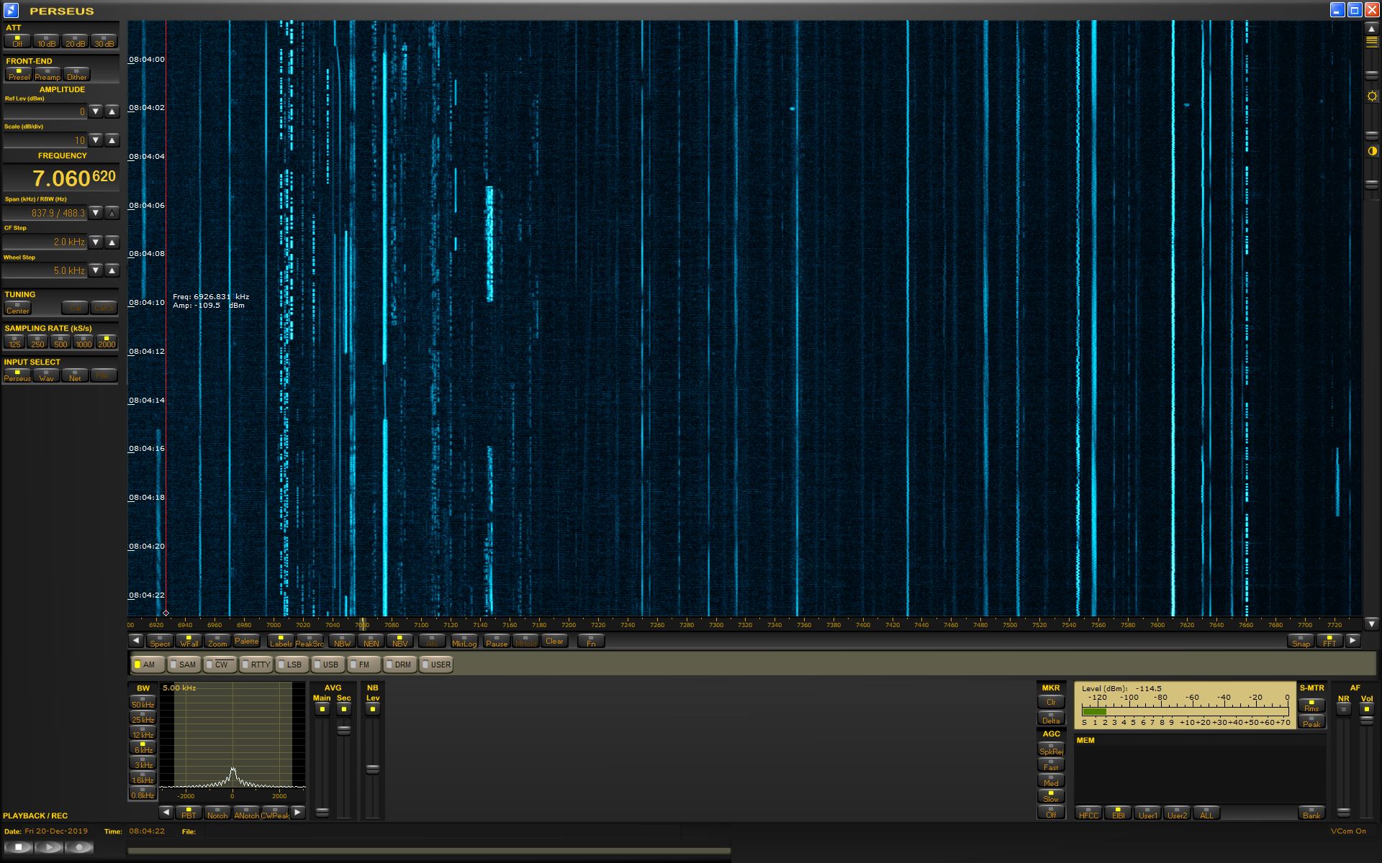Click the waterfall brightness sun icon
Image resolution: width=1382 pixels, height=863 pixels.
(1372, 96)
